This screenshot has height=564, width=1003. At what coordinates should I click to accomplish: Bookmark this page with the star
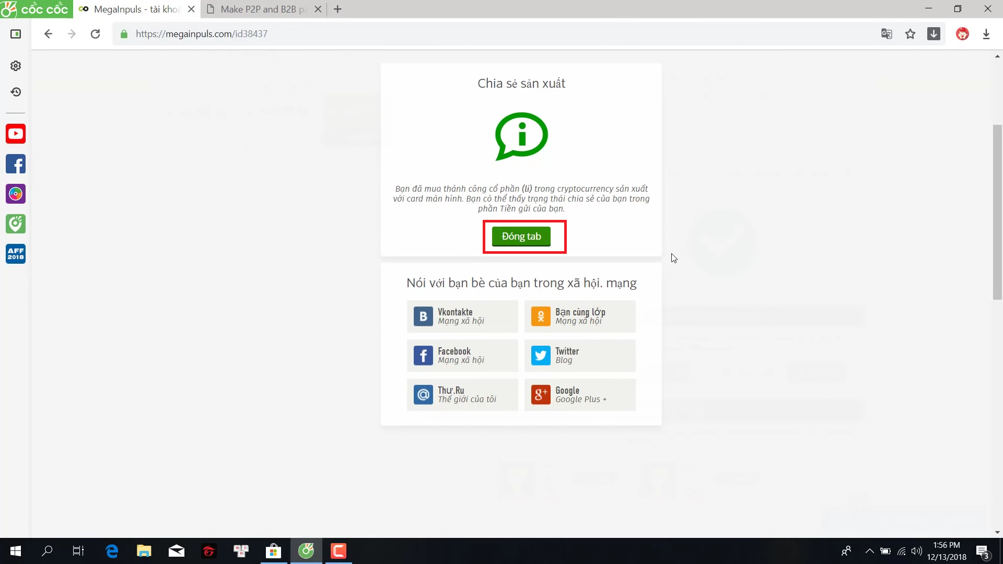(911, 34)
